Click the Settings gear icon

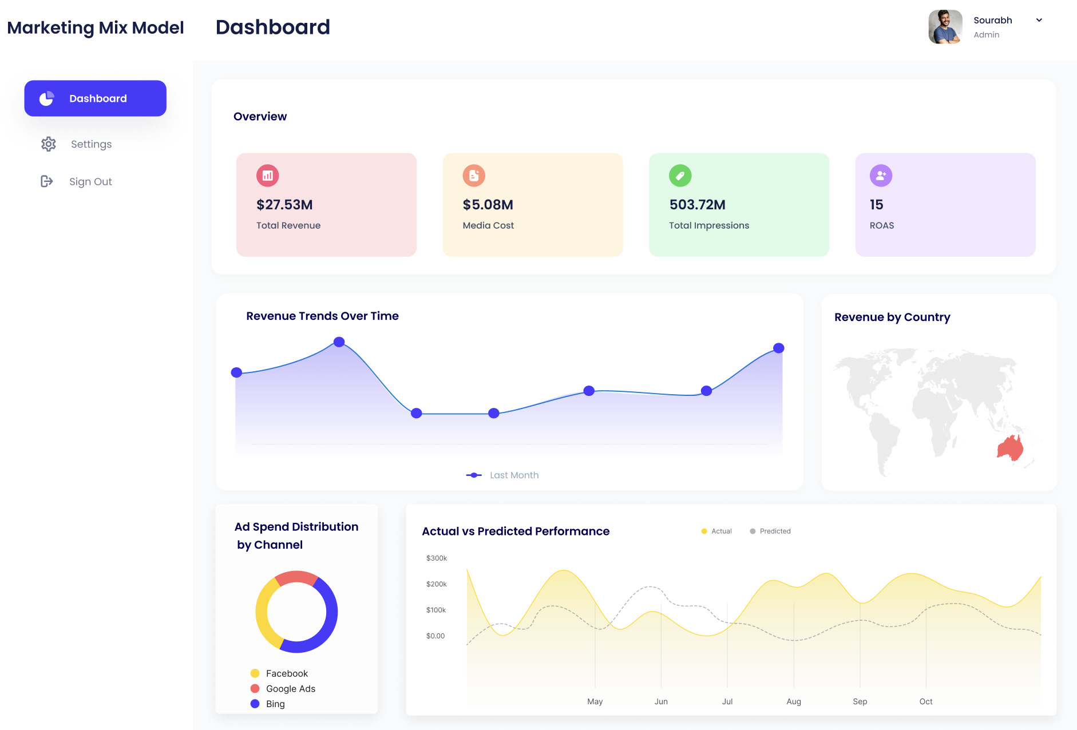[49, 144]
